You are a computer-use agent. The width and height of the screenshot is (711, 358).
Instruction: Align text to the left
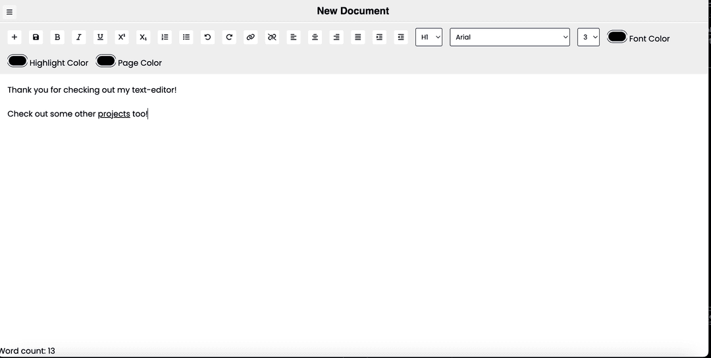click(x=294, y=37)
